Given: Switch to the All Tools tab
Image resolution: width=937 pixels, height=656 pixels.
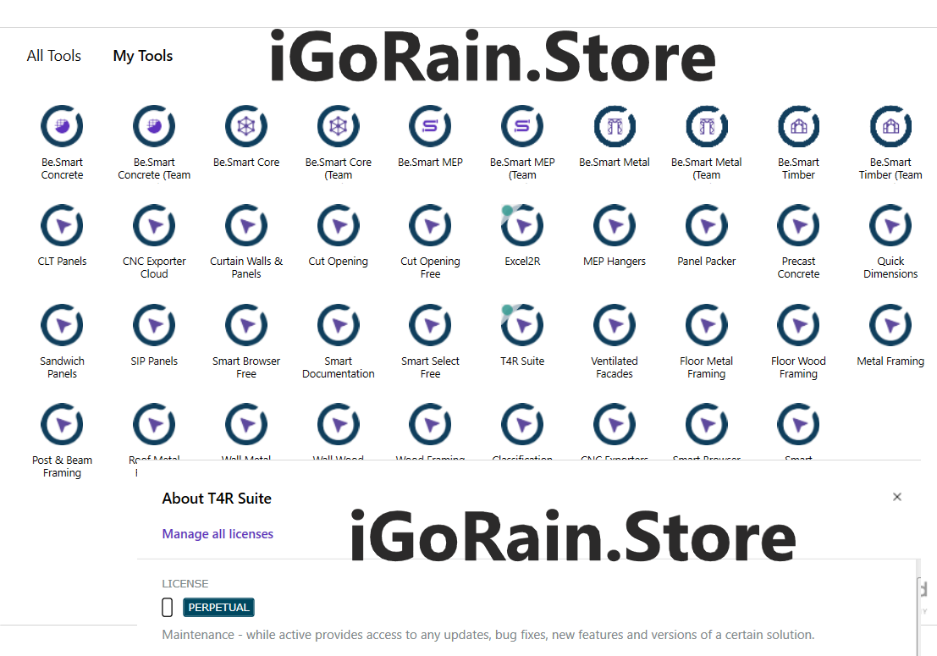Looking at the screenshot, I should pyautogui.click(x=54, y=56).
